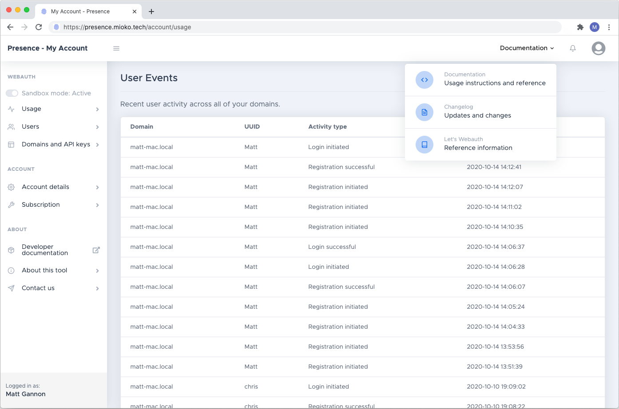Toggle the sidebar hamburger menu icon
619x409 pixels.
pyautogui.click(x=116, y=48)
